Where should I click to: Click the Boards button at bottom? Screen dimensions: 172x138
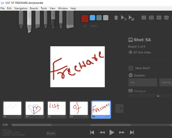(51, 133)
